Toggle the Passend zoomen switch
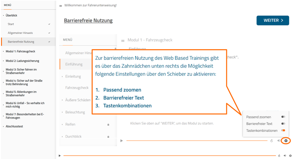This screenshot has width=294, height=159. [x=283, y=117]
